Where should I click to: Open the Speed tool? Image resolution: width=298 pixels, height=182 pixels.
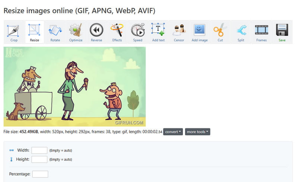click(x=138, y=32)
